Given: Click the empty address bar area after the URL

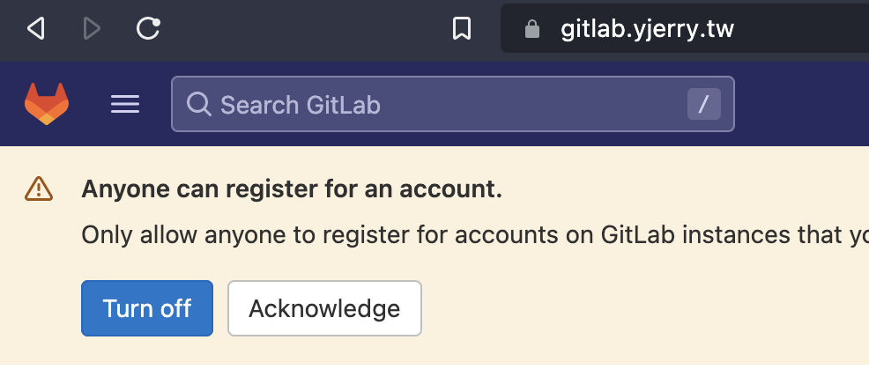Looking at the screenshot, I should [x=802, y=30].
